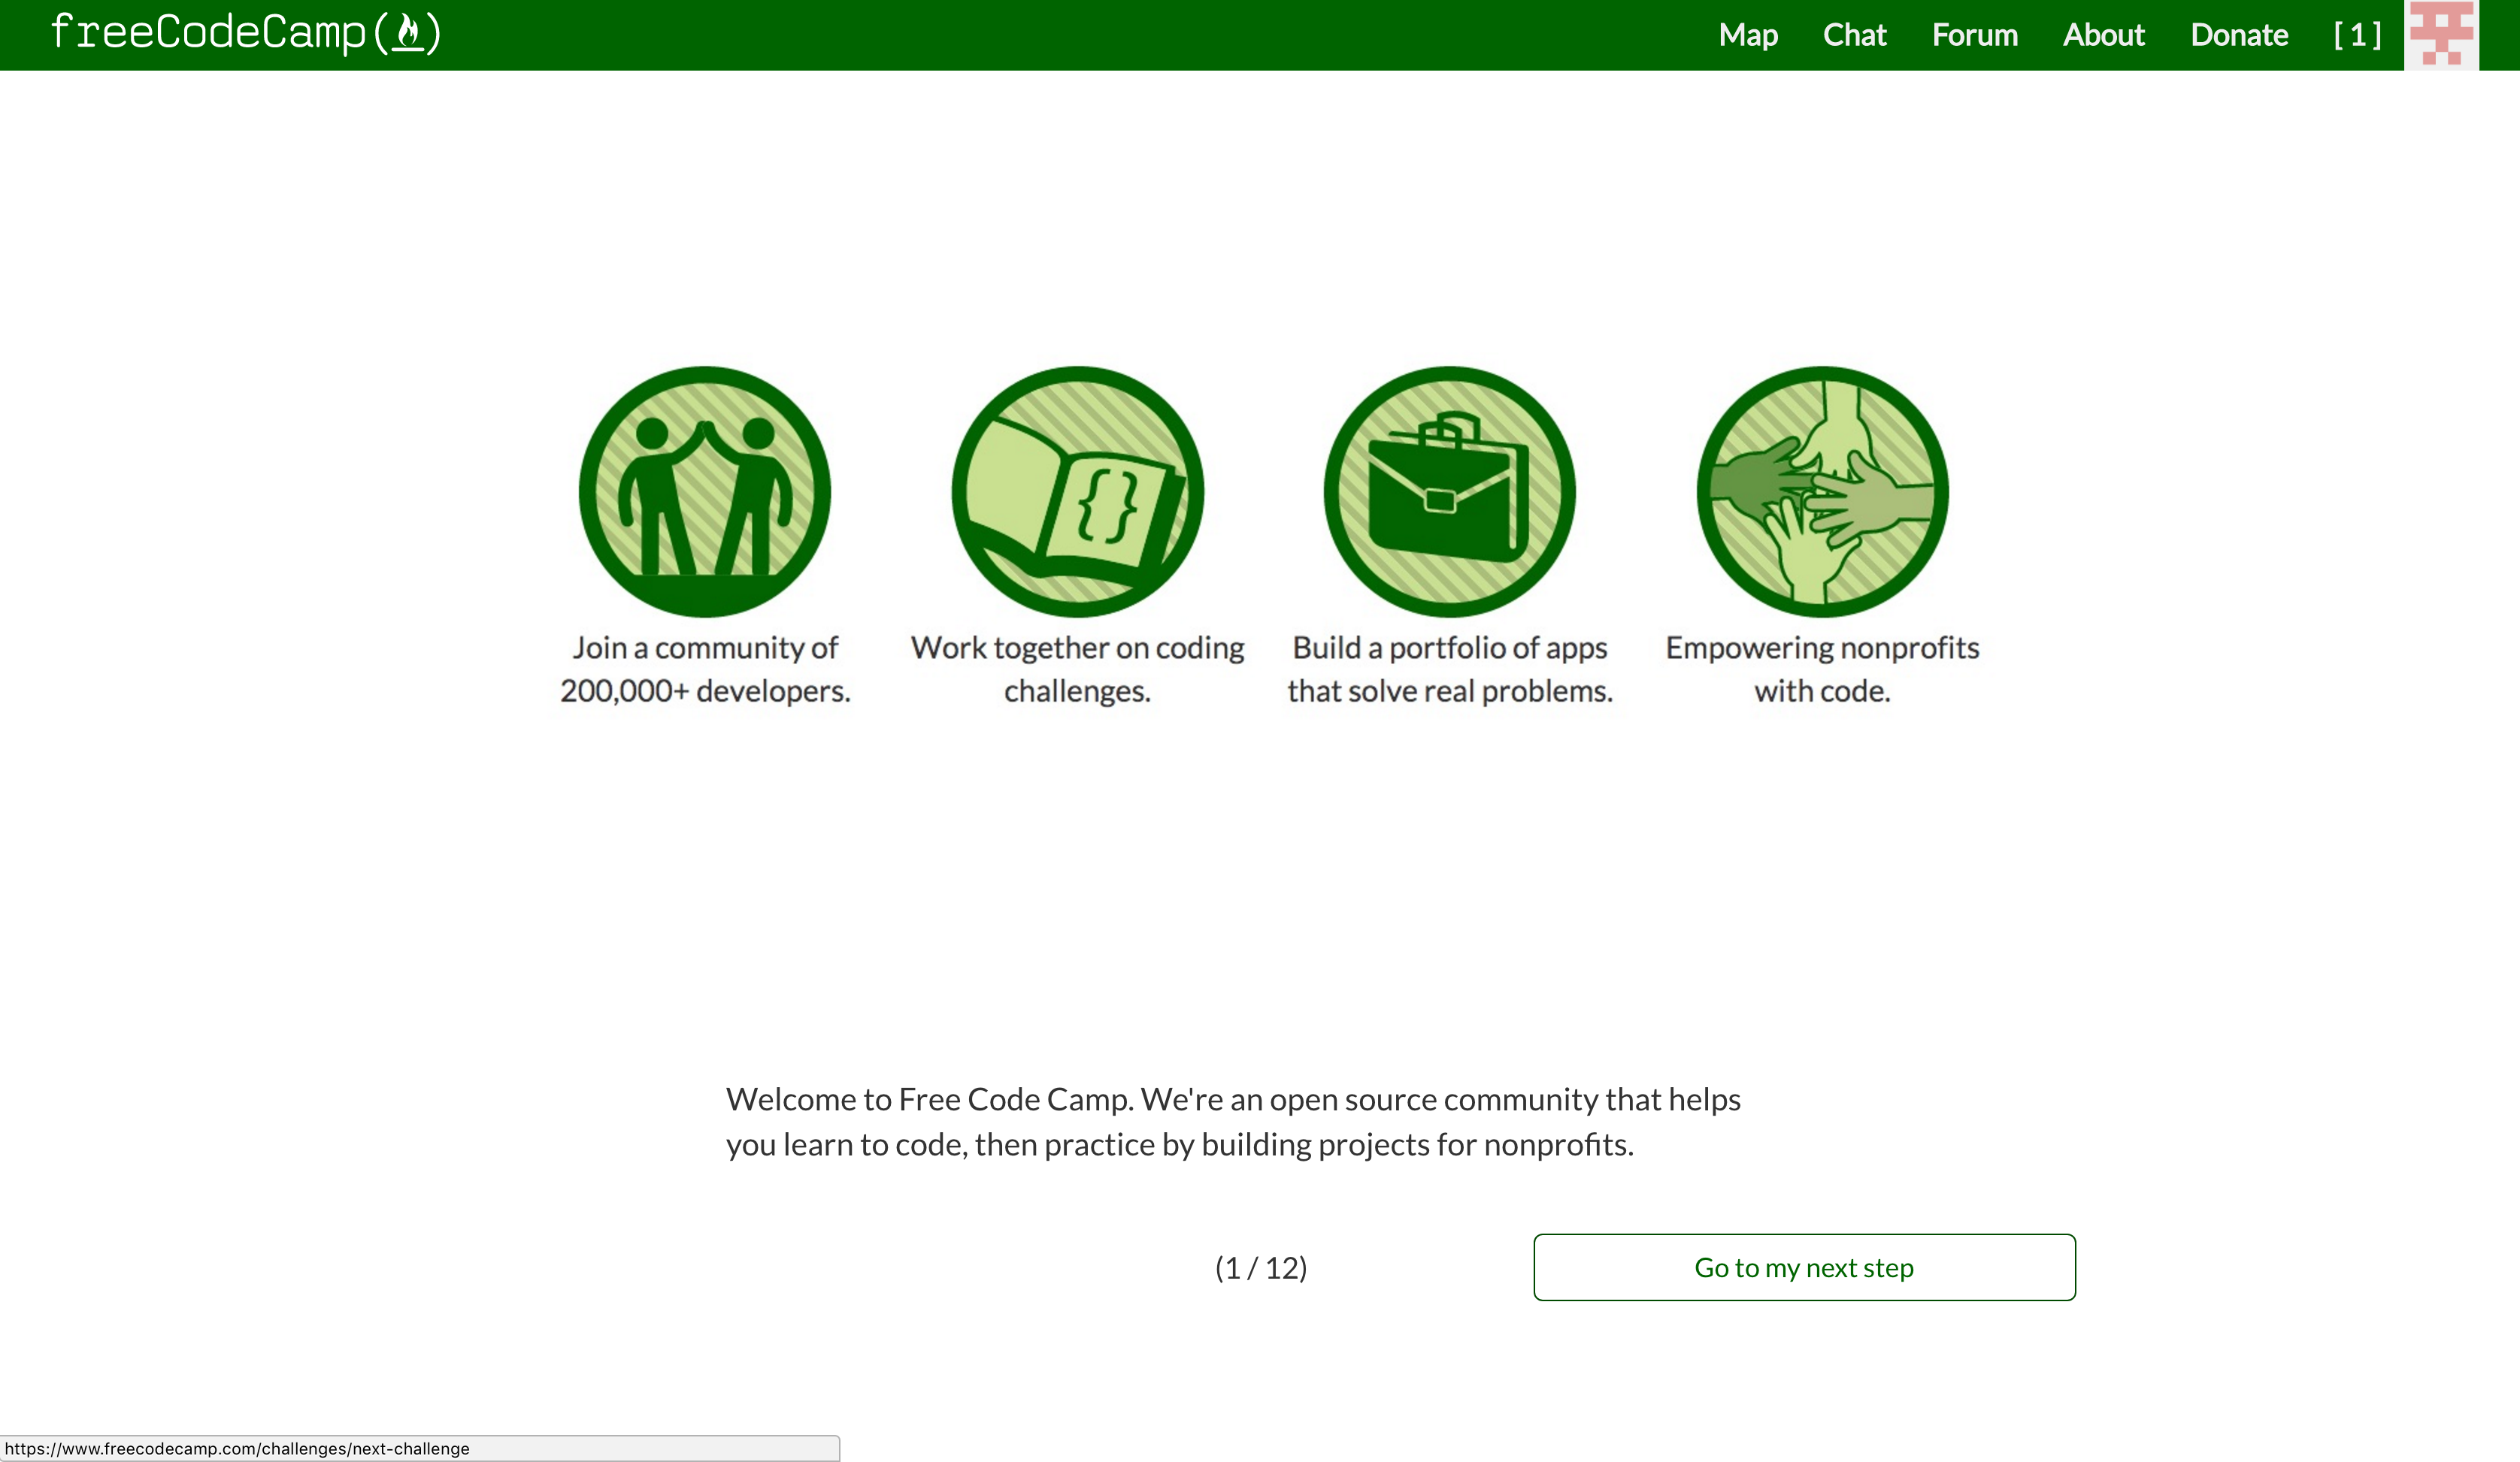
Task: Click the freeCodeCamp logo
Action: [x=246, y=34]
